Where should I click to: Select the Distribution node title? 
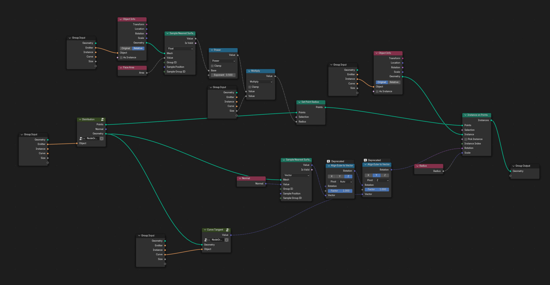(x=88, y=120)
